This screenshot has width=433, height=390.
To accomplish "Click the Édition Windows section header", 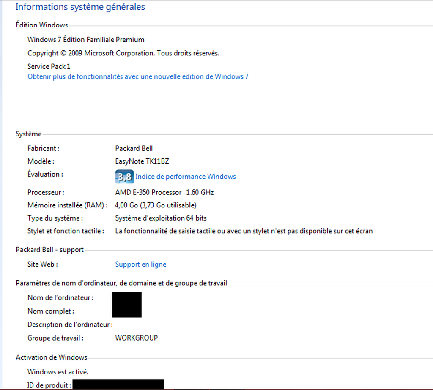I will pyautogui.click(x=42, y=25).
